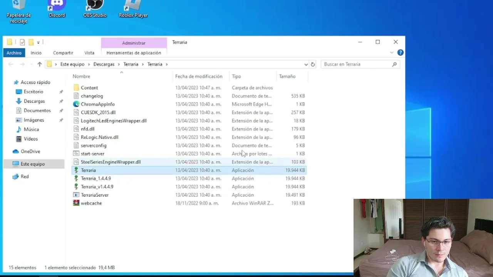
Task: Open Herramientas de aplicación tab
Action: click(x=134, y=53)
